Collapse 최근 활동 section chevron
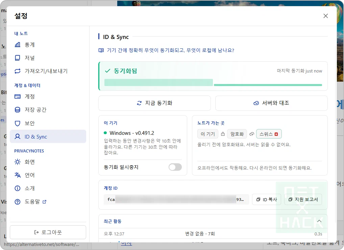Viewport: 344px width, 250px height. (x=319, y=221)
